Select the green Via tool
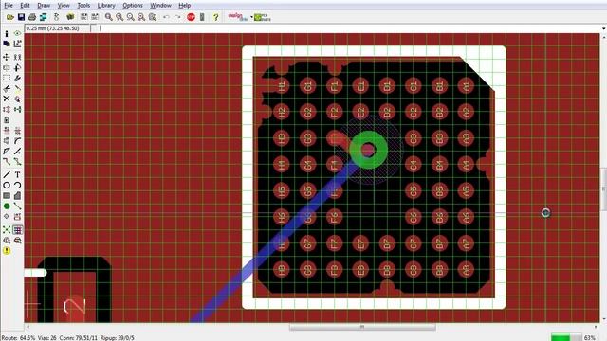This screenshot has width=607, height=341. coord(7,206)
